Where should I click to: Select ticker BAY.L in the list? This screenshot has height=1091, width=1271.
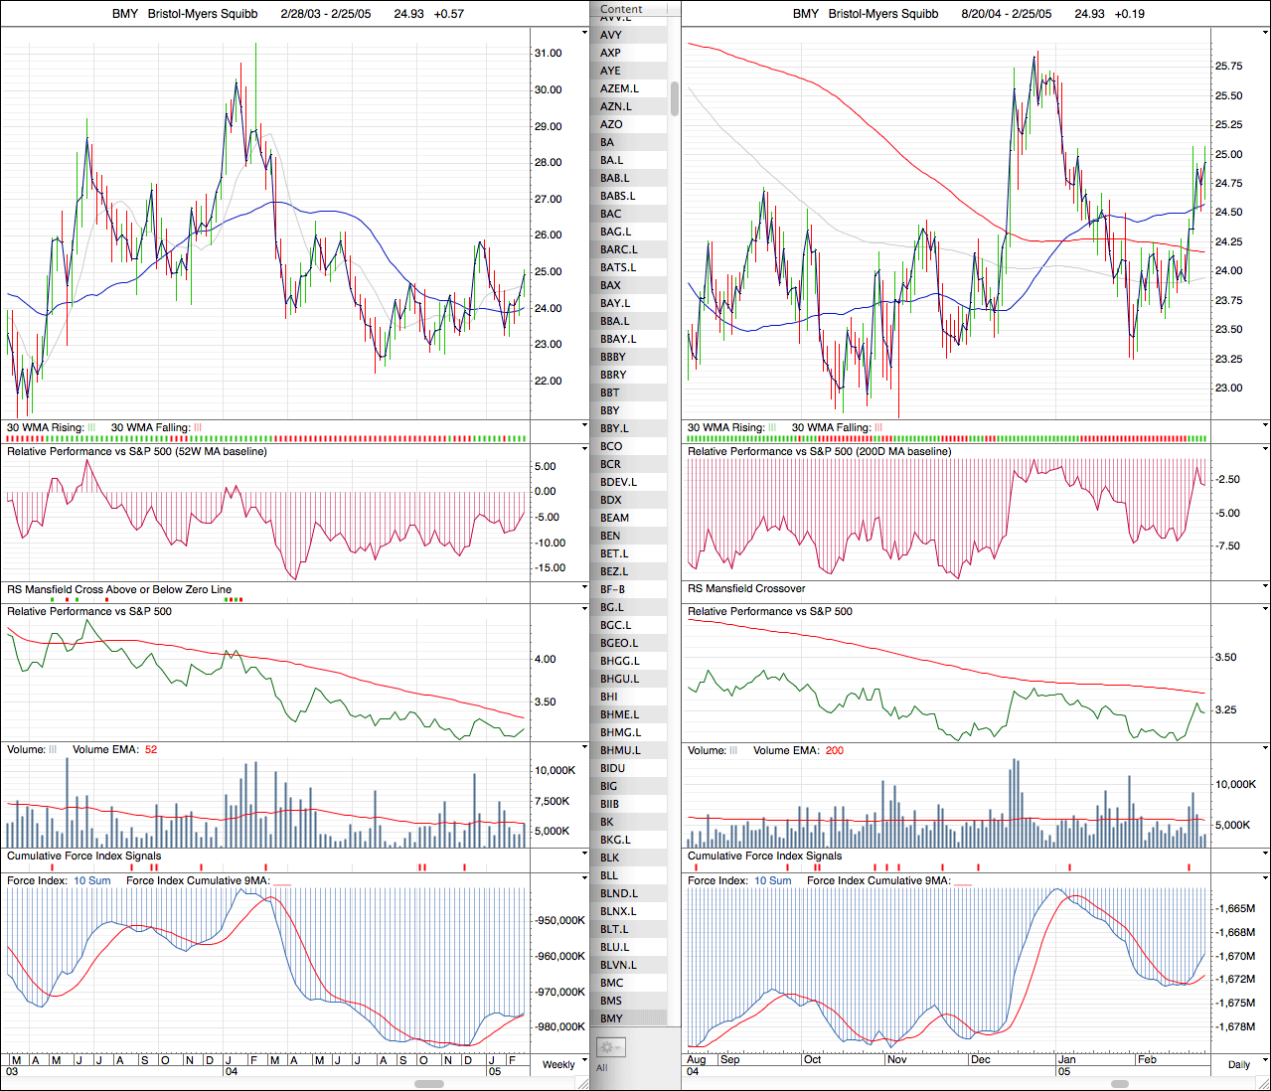click(x=629, y=303)
